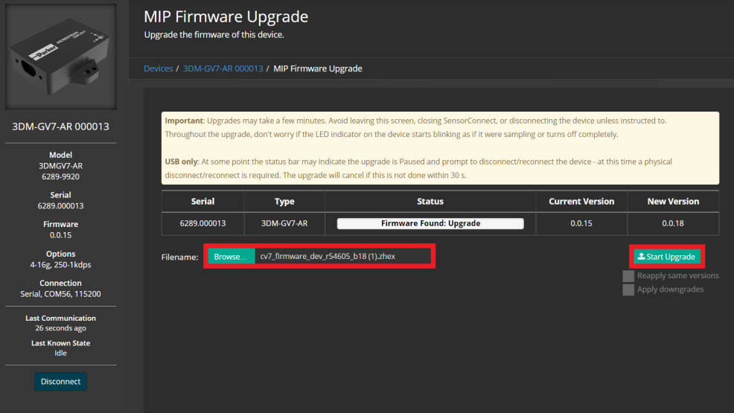Enable Reapply same versions checkbox
The height and width of the screenshot is (413, 734).
pyautogui.click(x=628, y=276)
